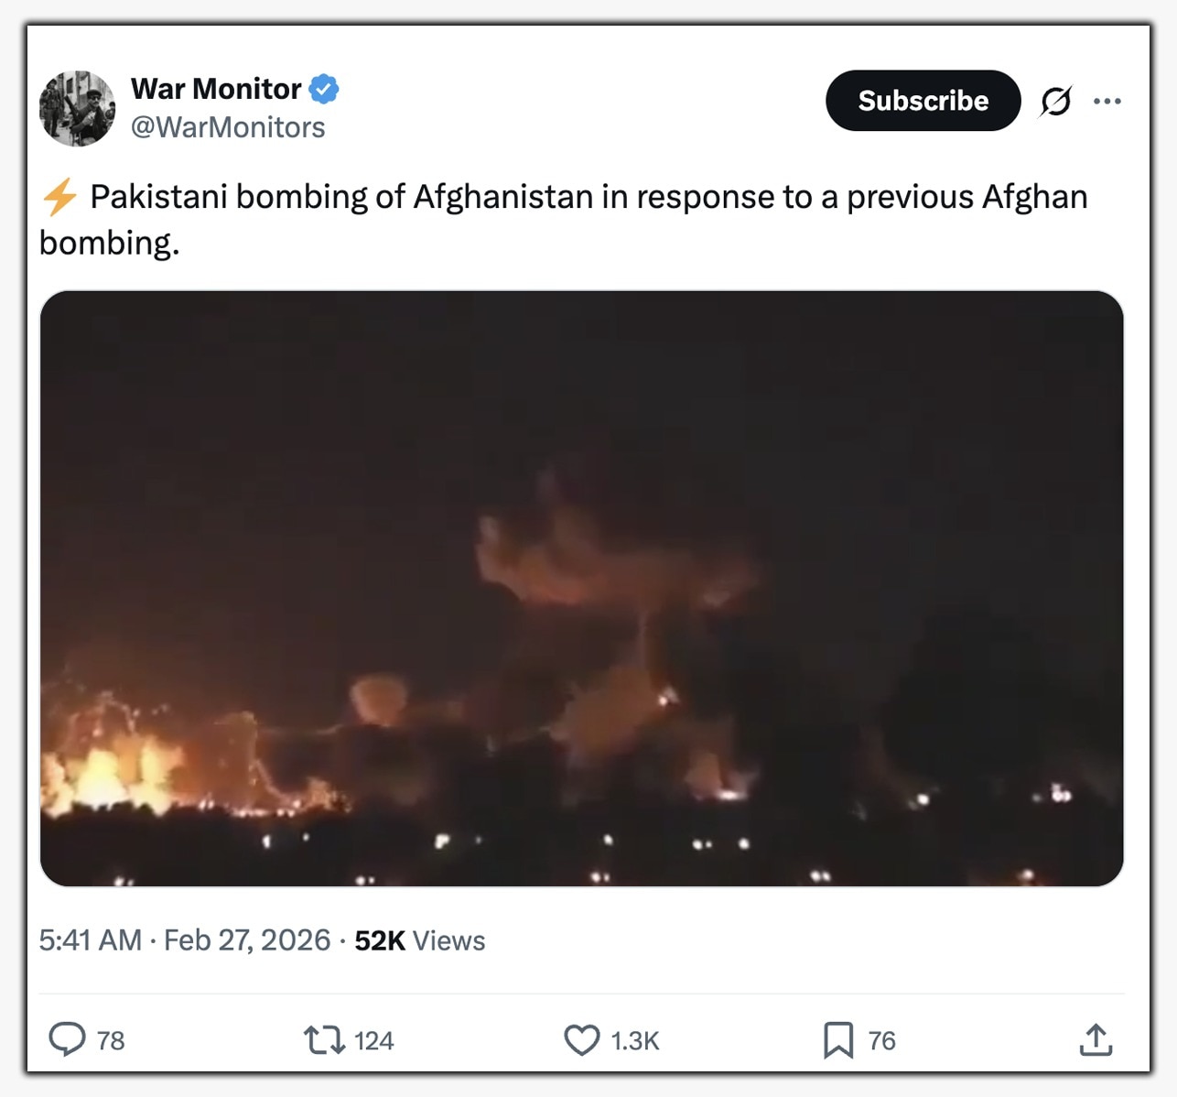Subscribe to War Monitor
The width and height of the screenshot is (1177, 1097).
click(x=923, y=101)
